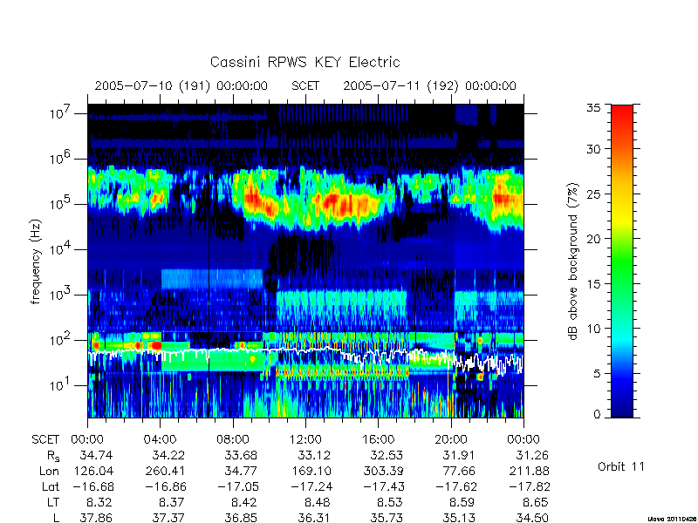Click the 20:00 SCET axis tick label
The width and height of the screenshot is (698, 523).
click(x=450, y=439)
